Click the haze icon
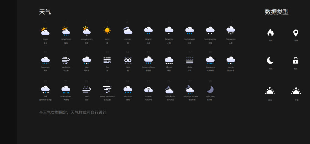The image size is (310, 144). pyautogui.click(x=127, y=60)
